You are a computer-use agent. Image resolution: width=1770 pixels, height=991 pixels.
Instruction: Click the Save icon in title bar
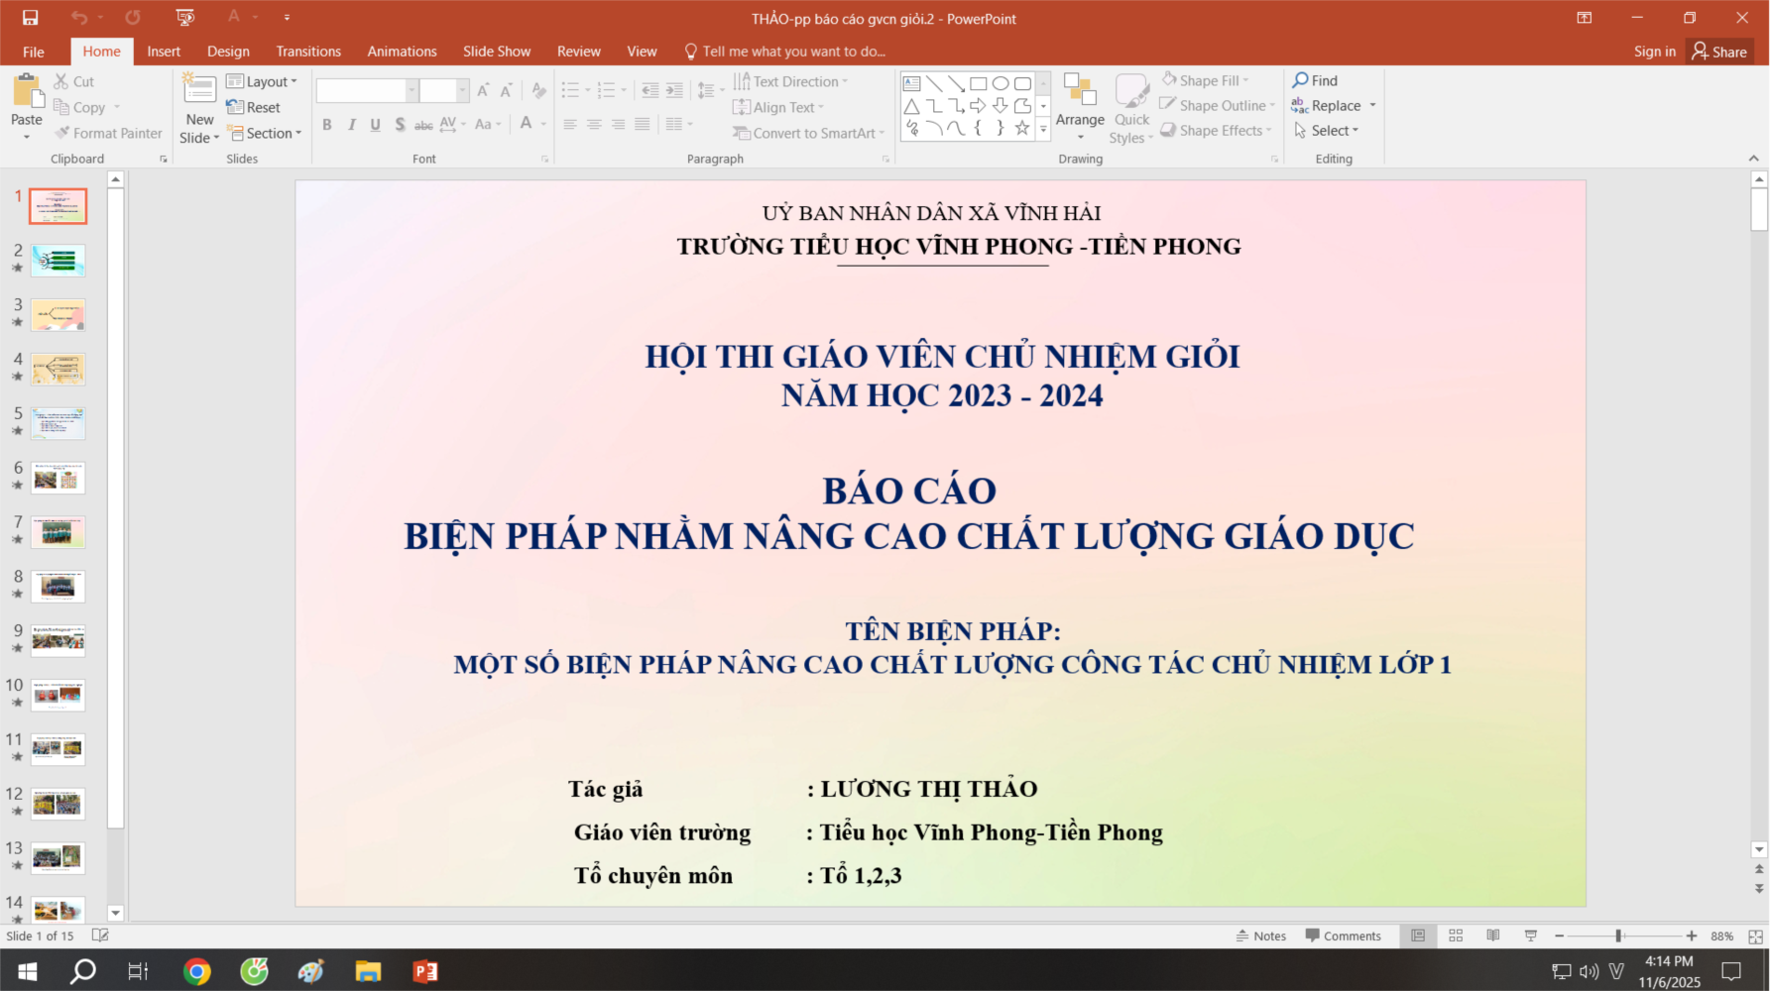pos(30,18)
